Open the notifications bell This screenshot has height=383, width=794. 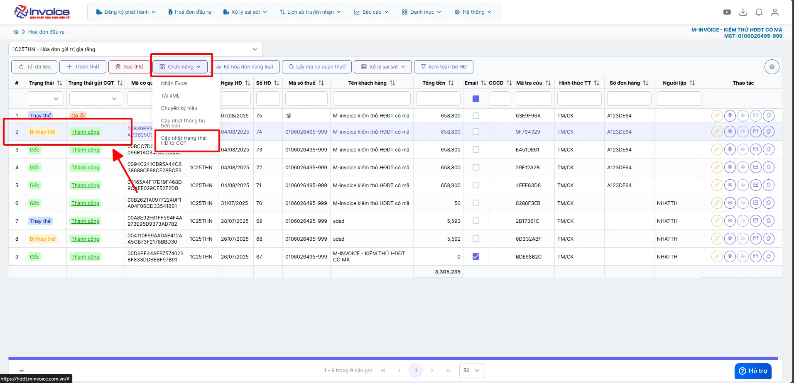click(x=759, y=12)
